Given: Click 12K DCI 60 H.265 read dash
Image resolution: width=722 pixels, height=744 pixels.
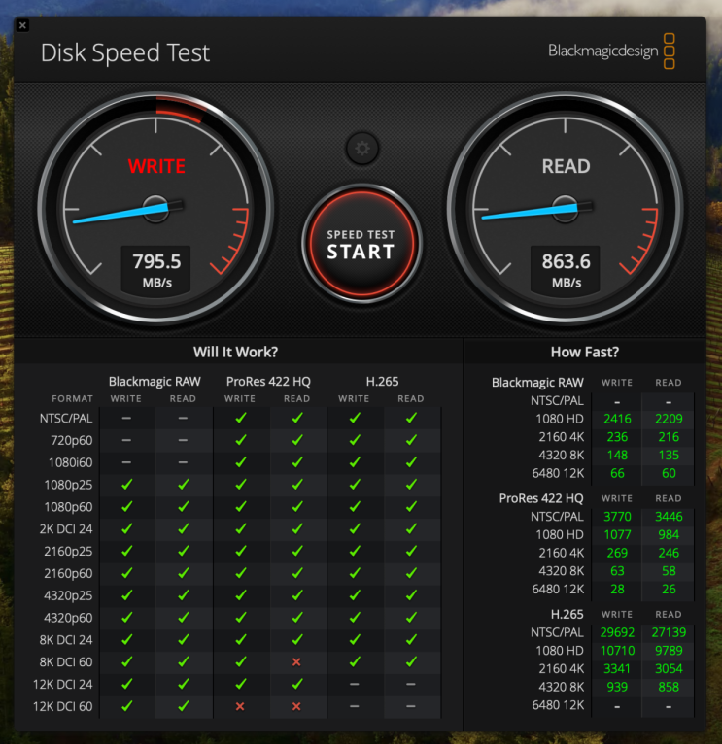Looking at the screenshot, I should [411, 706].
